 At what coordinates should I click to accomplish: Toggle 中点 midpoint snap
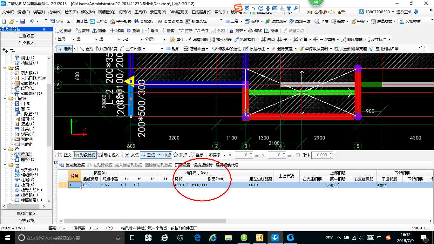coord(164,155)
